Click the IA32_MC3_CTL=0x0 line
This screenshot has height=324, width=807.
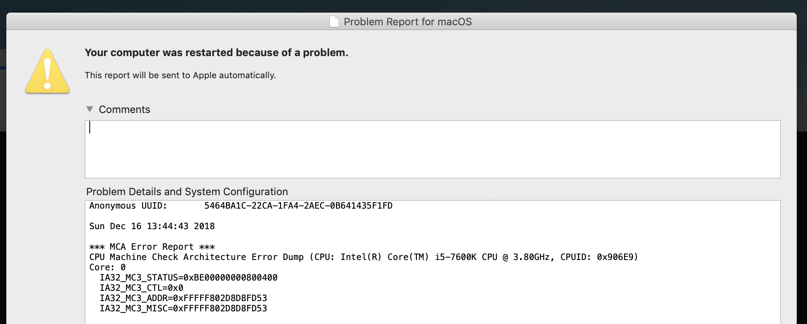click(141, 288)
